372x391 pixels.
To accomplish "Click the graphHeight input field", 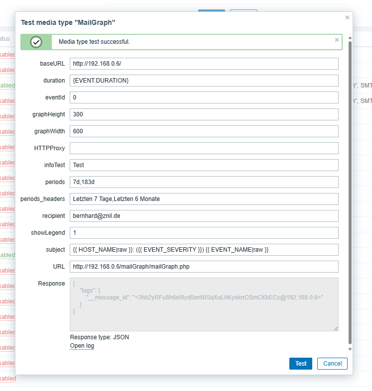I will pos(204,114).
